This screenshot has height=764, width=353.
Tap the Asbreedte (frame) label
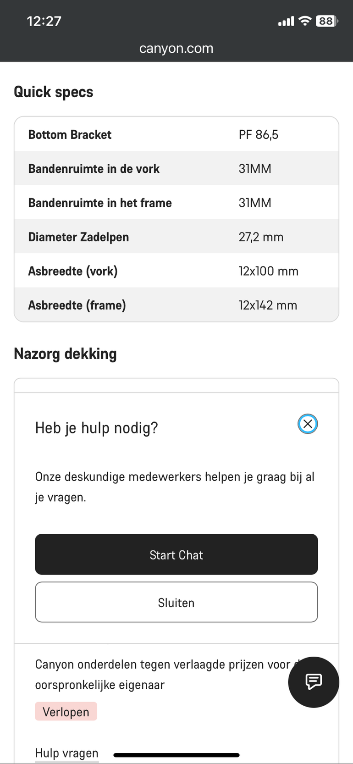click(77, 305)
